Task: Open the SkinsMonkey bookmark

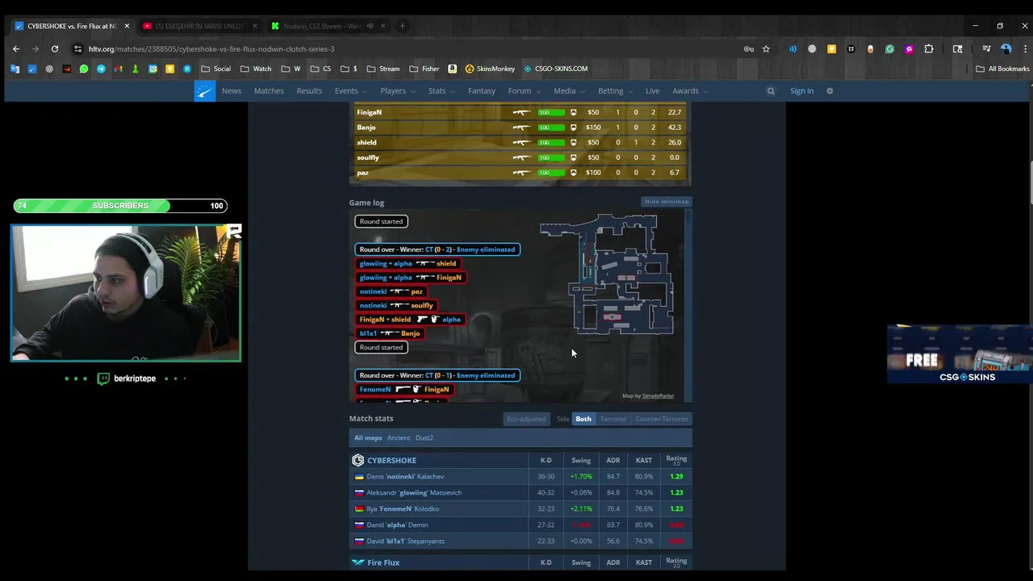Action: tap(490, 69)
